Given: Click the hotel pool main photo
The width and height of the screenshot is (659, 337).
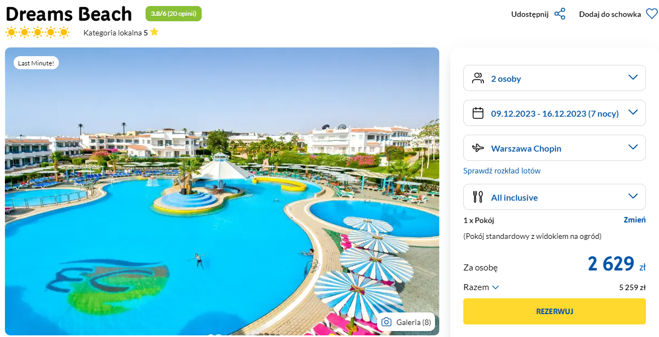Looking at the screenshot, I should (222, 191).
